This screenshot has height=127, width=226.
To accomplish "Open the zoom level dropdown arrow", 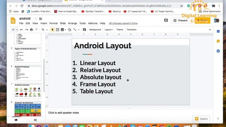I will point(47,30).
